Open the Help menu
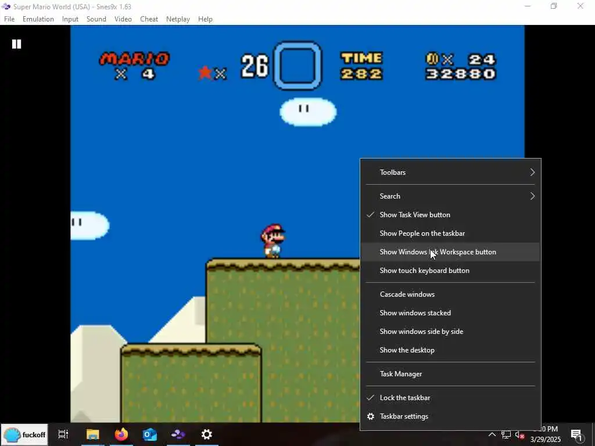The width and height of the screenshot is (595, 446). click(205, 19)
